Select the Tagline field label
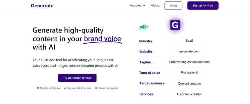 (x=145, y=62)
